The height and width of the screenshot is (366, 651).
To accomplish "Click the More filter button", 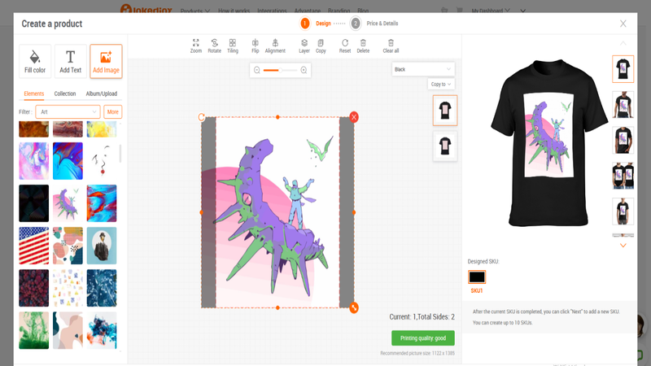I will (x=112, y=112).
